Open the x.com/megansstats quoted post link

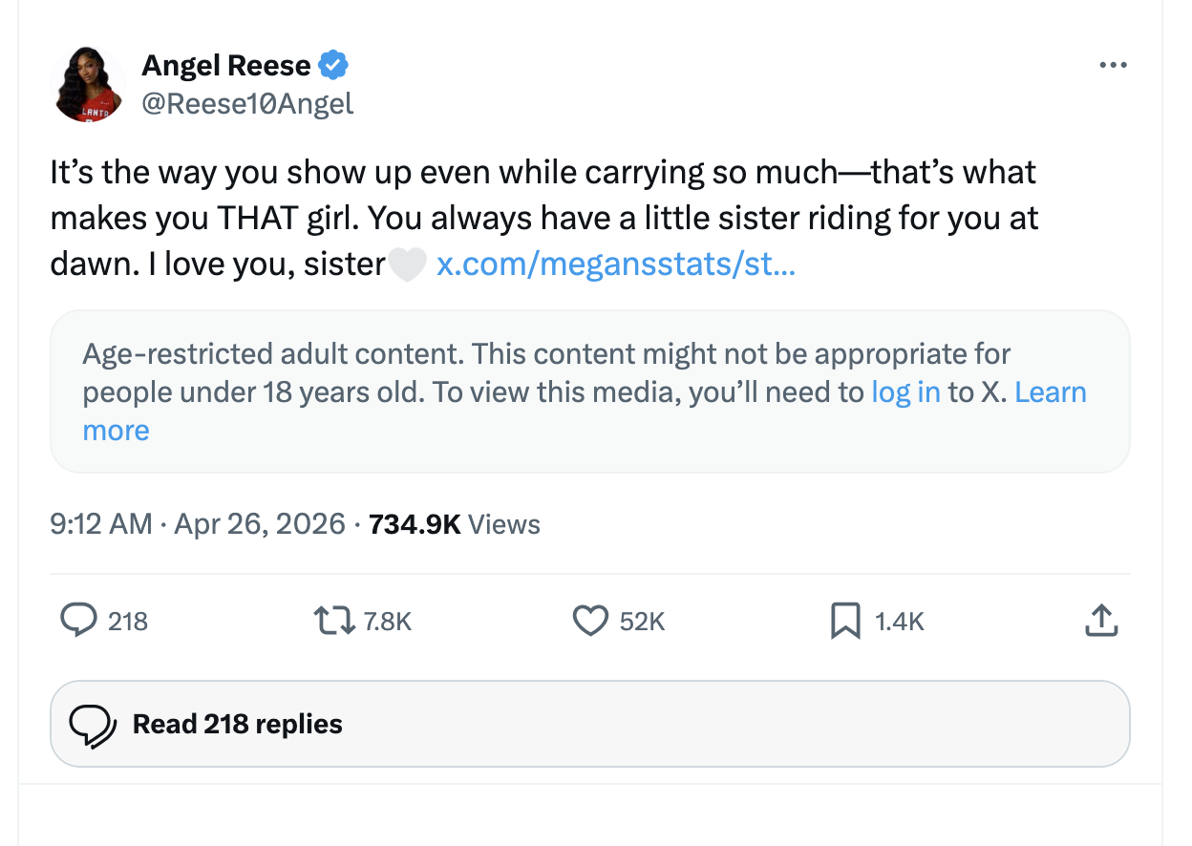click(615, 264)
